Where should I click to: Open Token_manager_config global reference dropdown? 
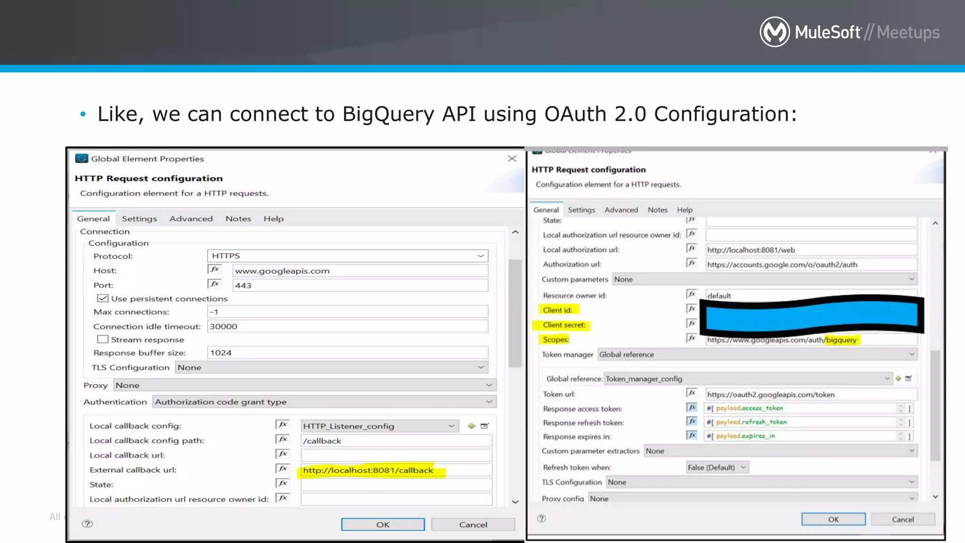[x=748, y=378]
